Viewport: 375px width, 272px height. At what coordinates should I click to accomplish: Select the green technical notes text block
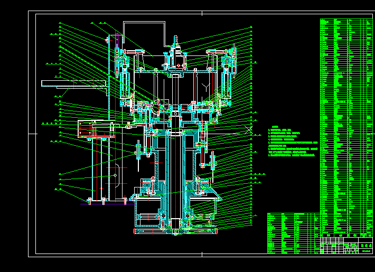pyautogui.click(x=293, y=141)
